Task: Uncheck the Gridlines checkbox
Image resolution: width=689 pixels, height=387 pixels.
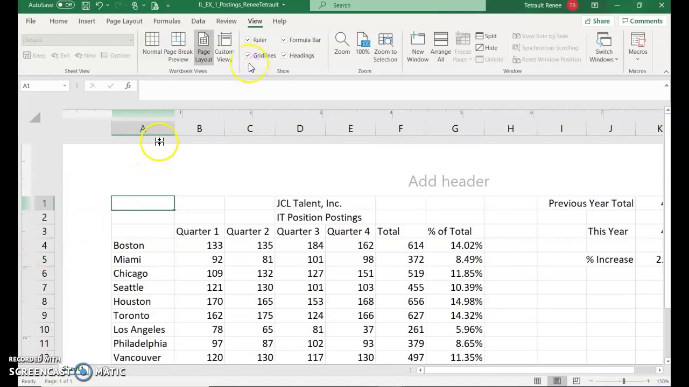Action: 248,55
